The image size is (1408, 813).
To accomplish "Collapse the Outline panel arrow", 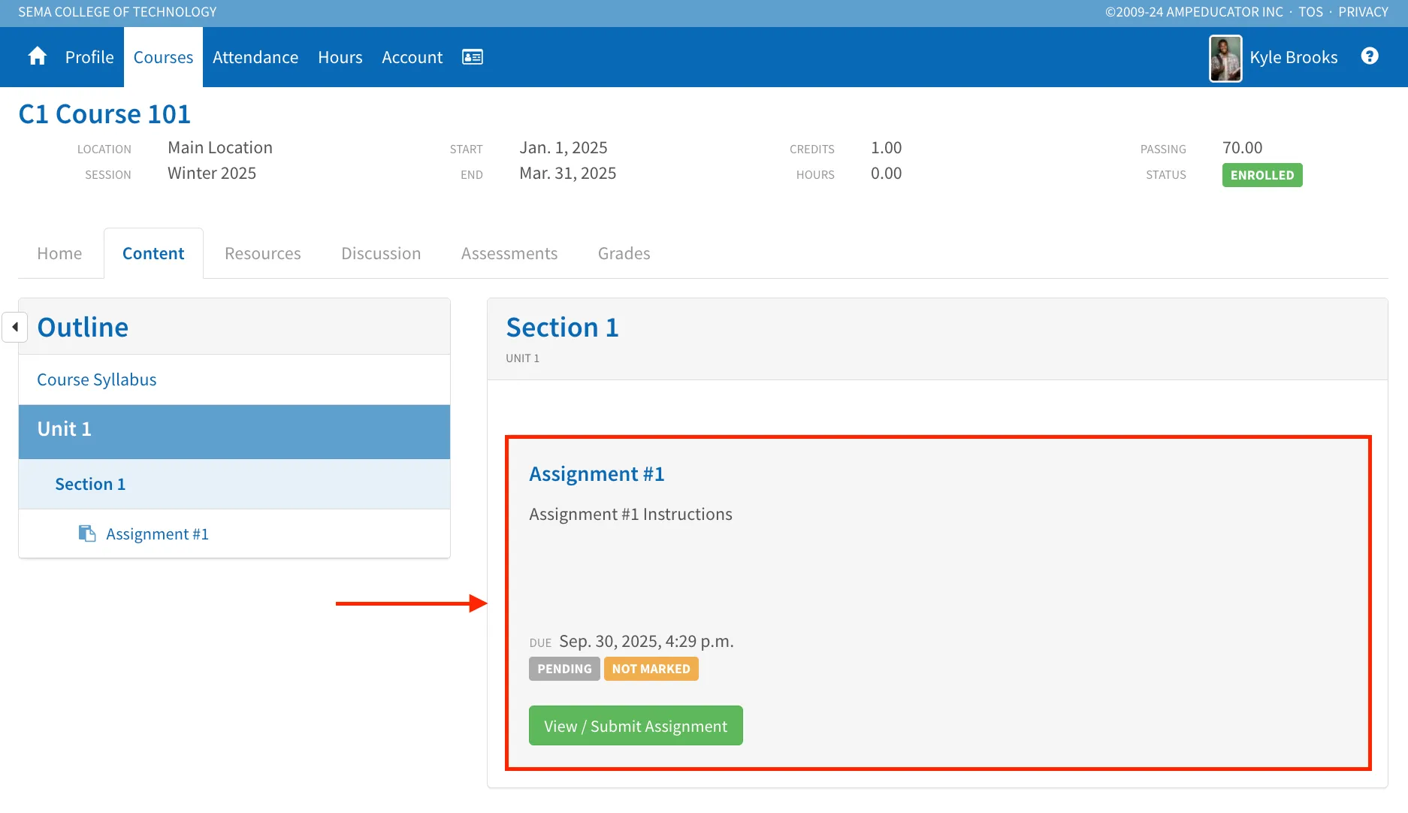I will (x=15, y=327).
